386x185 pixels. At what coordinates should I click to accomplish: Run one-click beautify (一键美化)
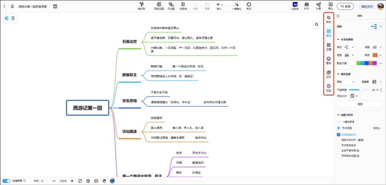(237, 6)
